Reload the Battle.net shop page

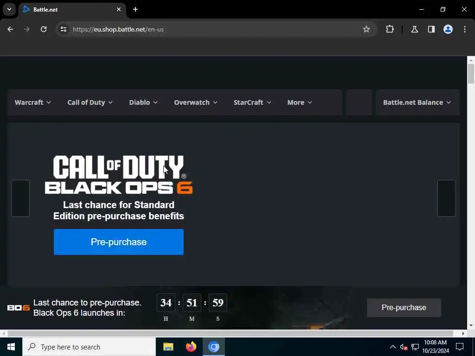(44, 29)
